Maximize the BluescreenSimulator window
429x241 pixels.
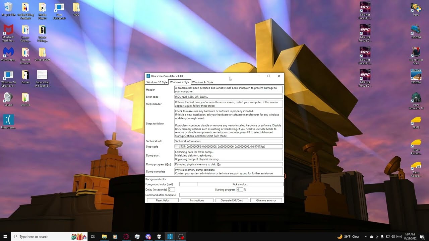269,76
